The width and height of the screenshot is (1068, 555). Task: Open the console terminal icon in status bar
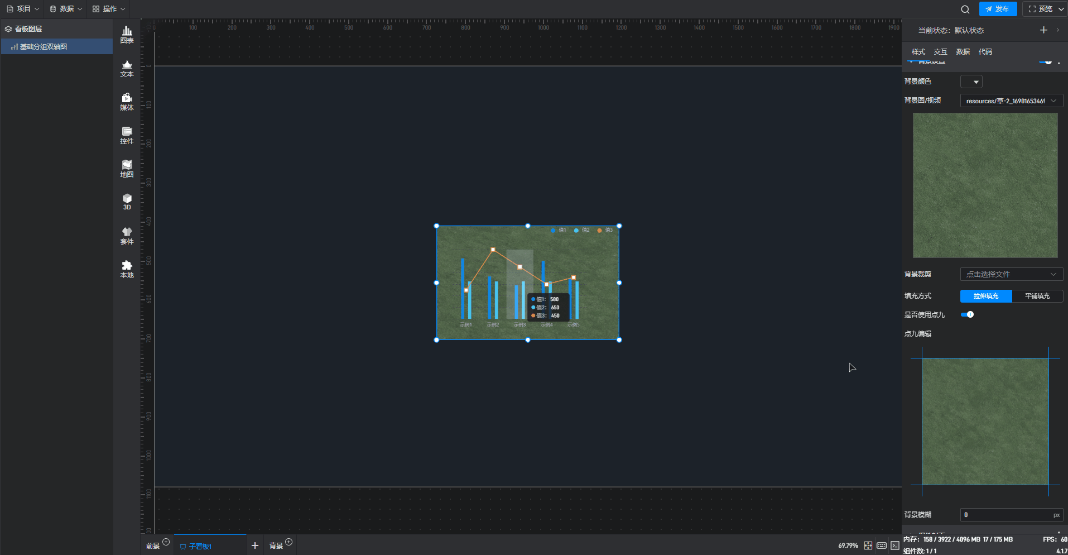coord(894,546)
